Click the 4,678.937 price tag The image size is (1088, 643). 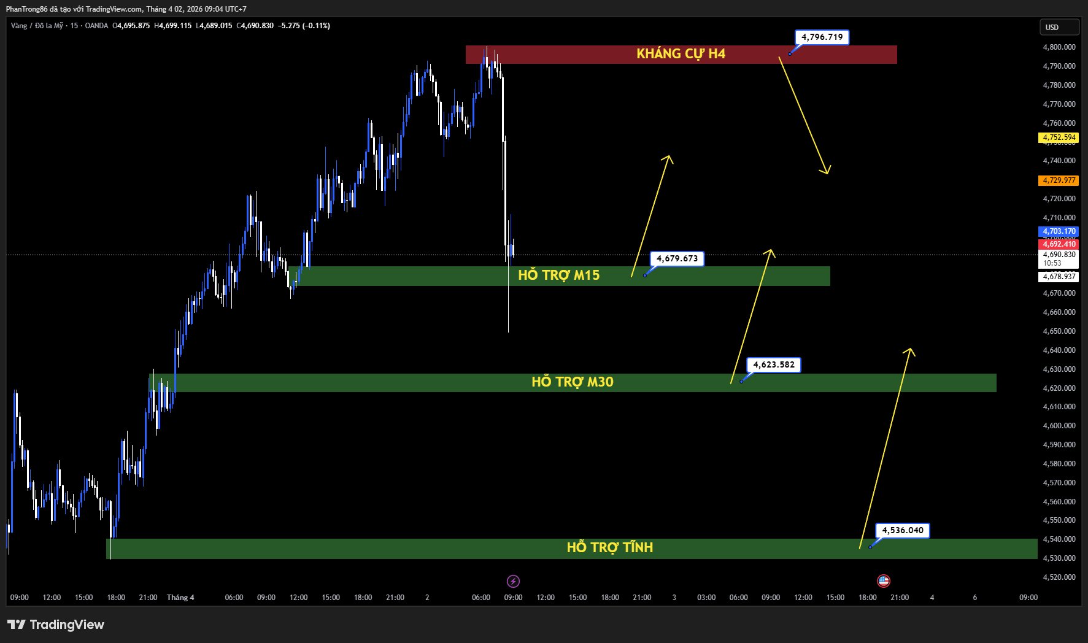(1059, 277)
